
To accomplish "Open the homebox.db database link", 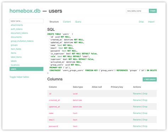I will pyautogui.click(x=25, y=11).
